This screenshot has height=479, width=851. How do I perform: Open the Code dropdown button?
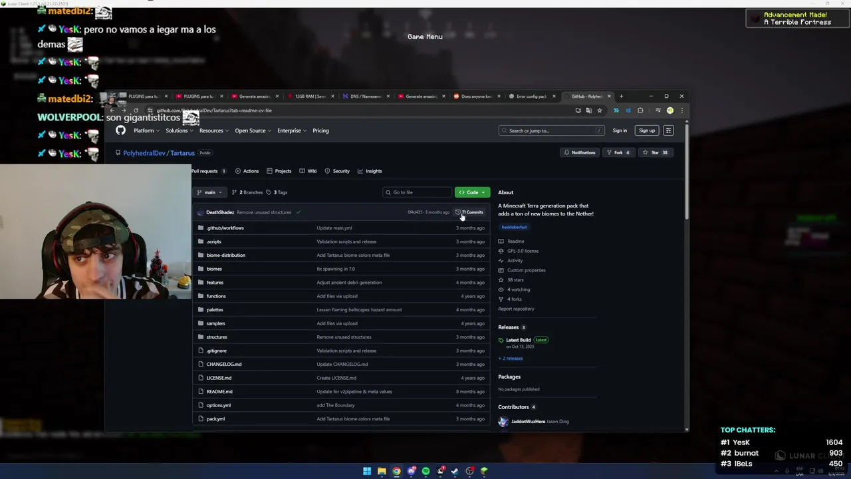[x=472, y=192]
